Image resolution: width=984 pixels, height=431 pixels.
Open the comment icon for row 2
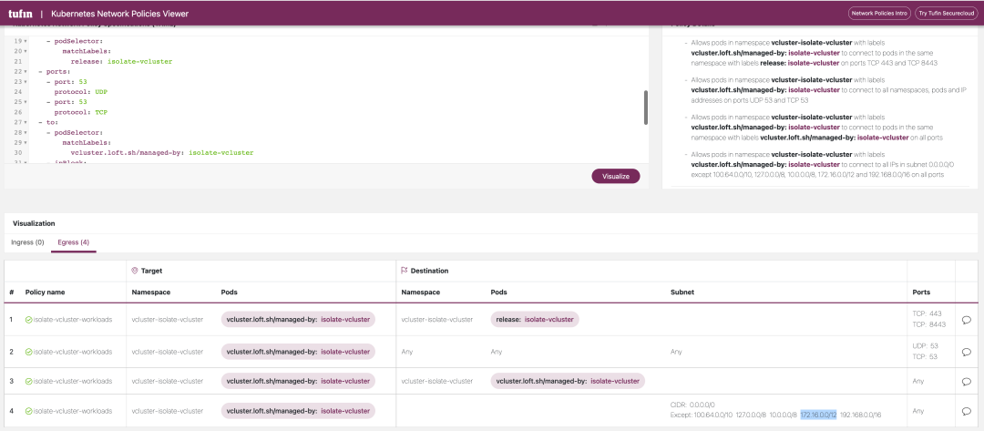pyautogui.click(x=967, y=352)
